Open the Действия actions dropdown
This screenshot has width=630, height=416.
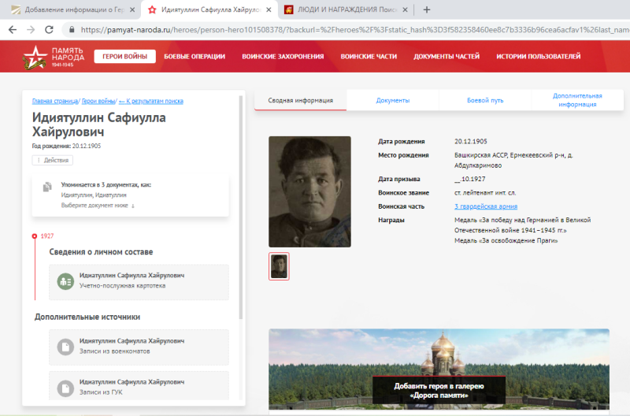point(53,160)
